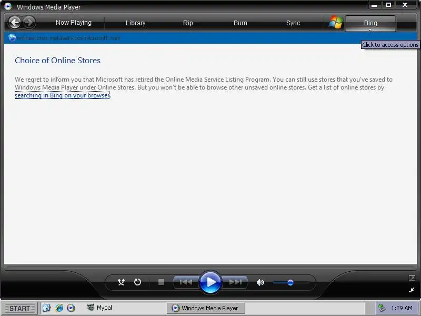
Task: Adjust the volume slider
Action: pos(290,283)
